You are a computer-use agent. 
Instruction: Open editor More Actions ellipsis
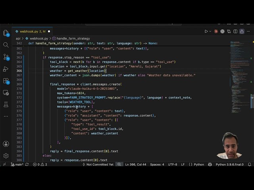[x=248, y=31]
